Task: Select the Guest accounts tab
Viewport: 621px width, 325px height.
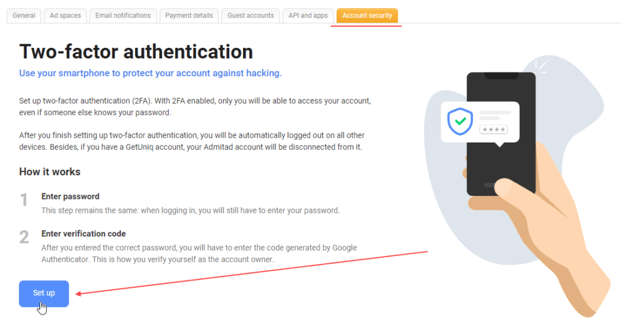Action: tap(250, 16)
